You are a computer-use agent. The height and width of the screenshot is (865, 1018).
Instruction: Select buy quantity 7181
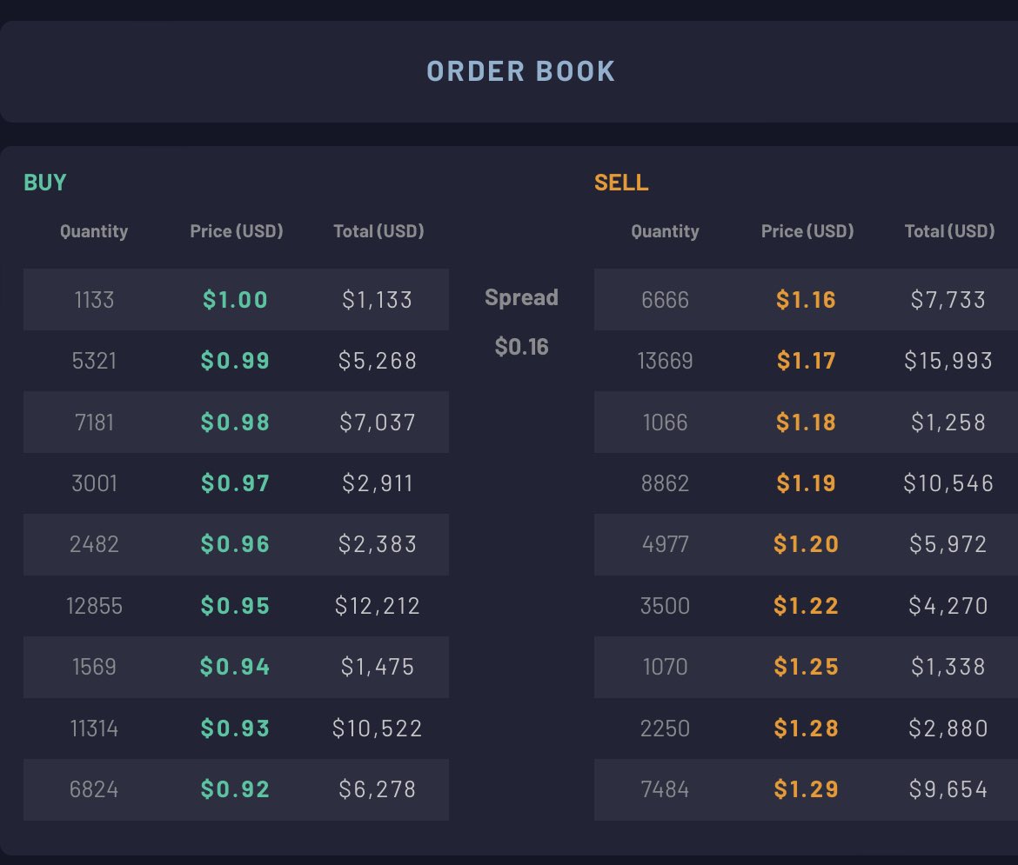[94, 423]
